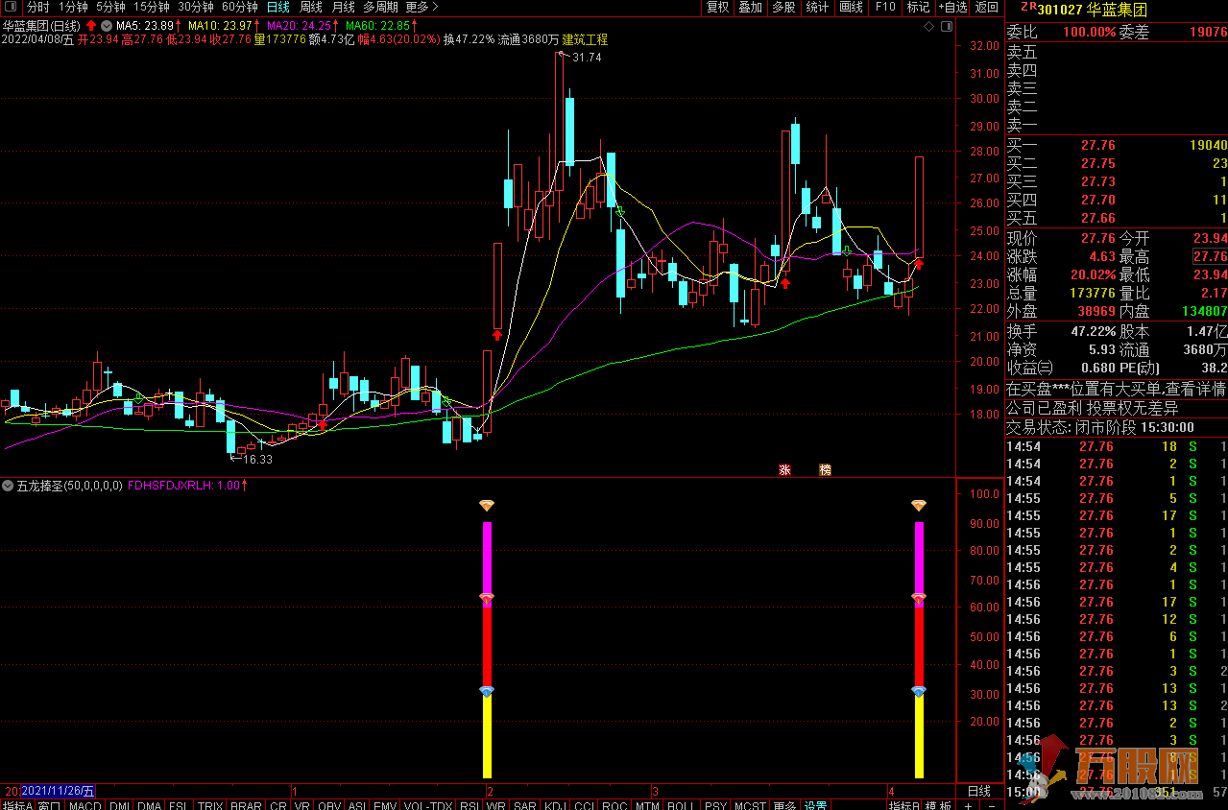Open the 日线 period selector at bottom right
The height and width of the screenshot is (810, 1228).
979,791
